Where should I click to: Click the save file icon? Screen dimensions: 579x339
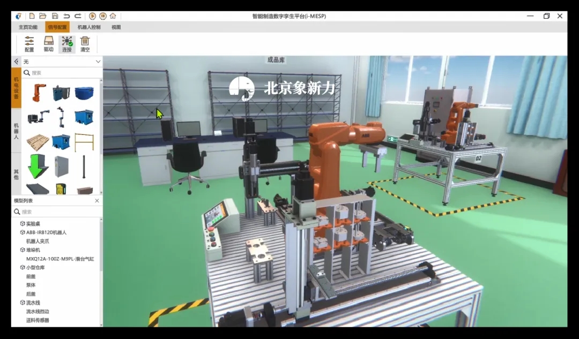click(x=55, y=16)
